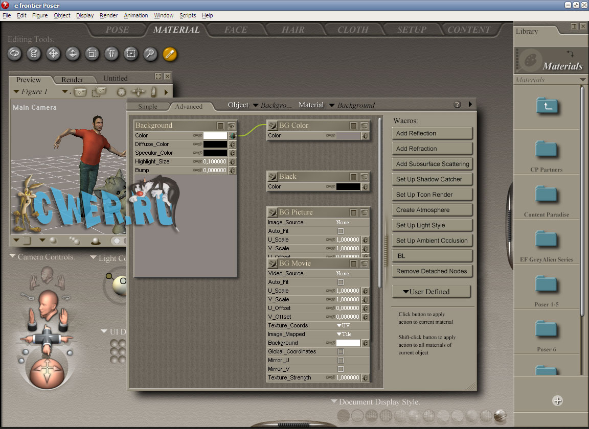Viewport: 589px width, 429px height.
Task: Enable Auto_Fit checkbox in BG Picture node
Action: 341,231
